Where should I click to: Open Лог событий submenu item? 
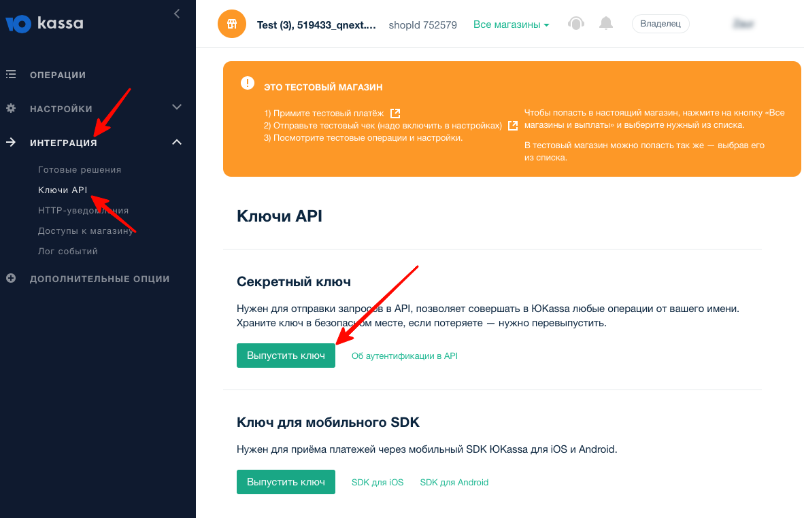click(x=68, y=251)
